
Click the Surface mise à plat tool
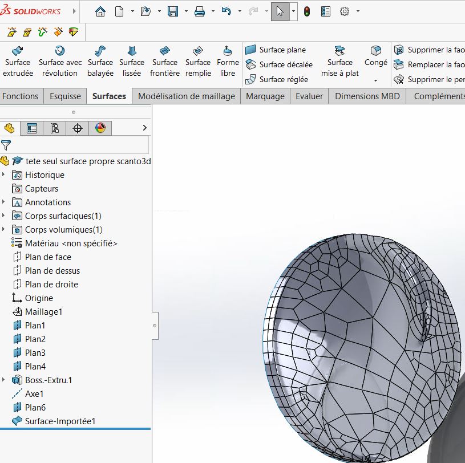340,62
